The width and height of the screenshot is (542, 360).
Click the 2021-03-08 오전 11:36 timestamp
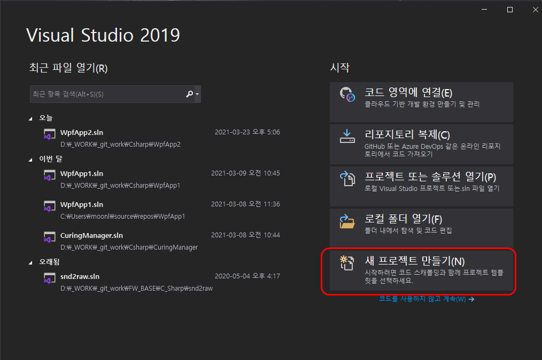click(245, 204)
